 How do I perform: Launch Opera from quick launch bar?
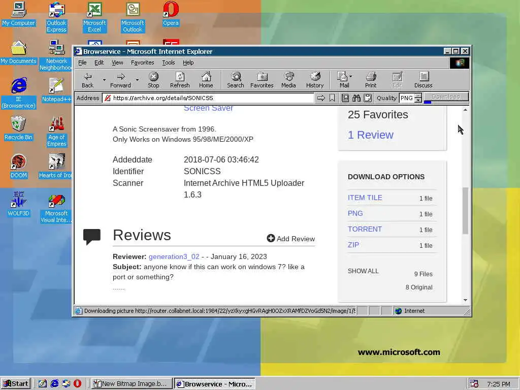tap(77, 384)
